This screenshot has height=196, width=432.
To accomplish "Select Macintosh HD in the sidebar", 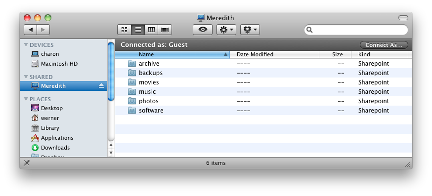I will pyautogui.click(x=63, y=64).
